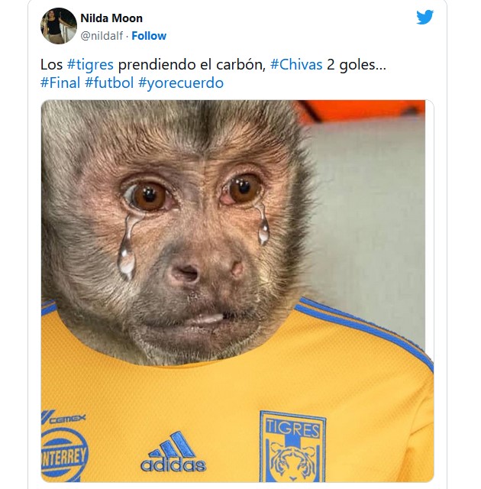This screenshot has width=481, height=489.
Task: Open Nilda Moon's profile avatar
Action: pyautogui.click(x=58, y=27)
